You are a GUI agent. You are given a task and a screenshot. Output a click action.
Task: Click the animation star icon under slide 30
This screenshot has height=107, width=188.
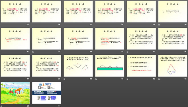click(x=159, y=25)
